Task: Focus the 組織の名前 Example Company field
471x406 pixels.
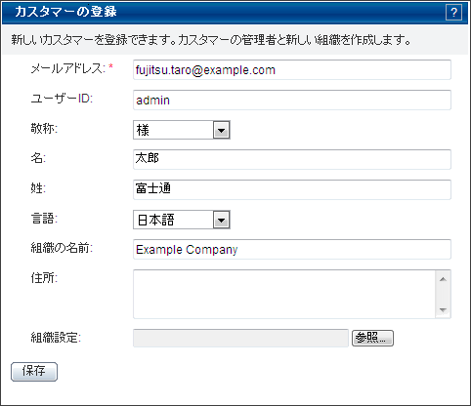Action: click(292, 249)
